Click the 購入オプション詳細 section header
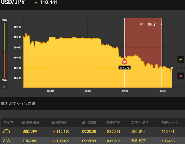This screenshot has height=144, width=185. point(18,104)
